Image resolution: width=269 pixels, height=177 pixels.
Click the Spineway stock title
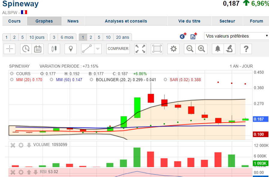20,4
